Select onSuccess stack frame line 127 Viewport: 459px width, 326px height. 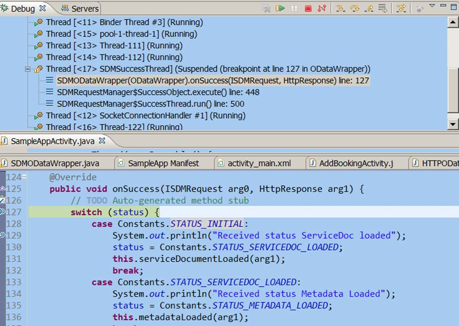coord(213,81)
